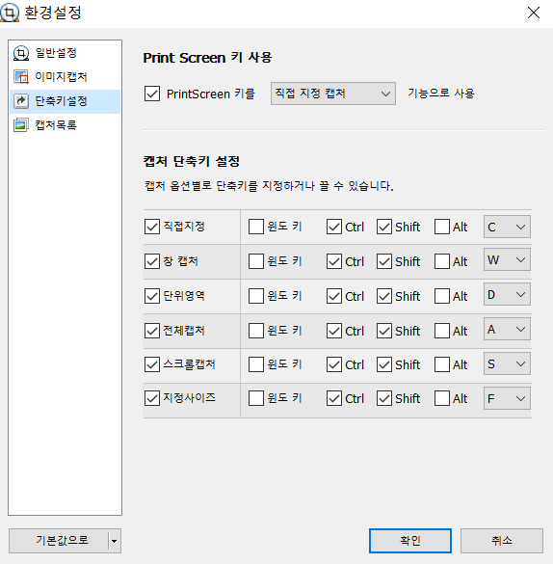Check Alt in the 지정사이즈 row
Screen dimensions: 553x564
pyautogui.click(x=442, y=398)
